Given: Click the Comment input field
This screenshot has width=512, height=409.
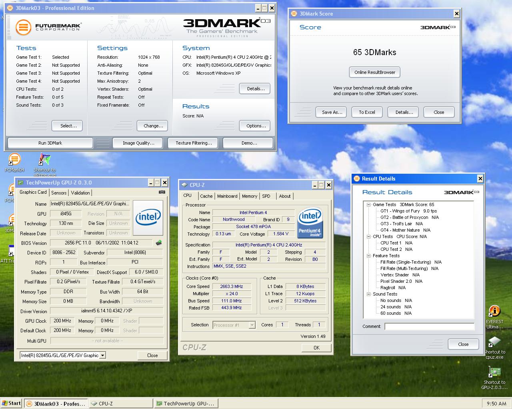Looking at the screenshot, I should pyautogui.click(x=429, y=326).
